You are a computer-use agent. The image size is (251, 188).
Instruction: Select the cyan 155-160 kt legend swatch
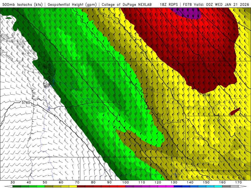[x=218, y=186]
